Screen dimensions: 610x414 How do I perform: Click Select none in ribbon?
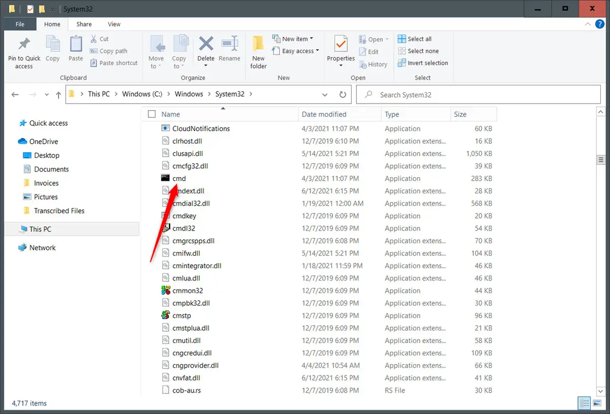click(x=418, y=51)
